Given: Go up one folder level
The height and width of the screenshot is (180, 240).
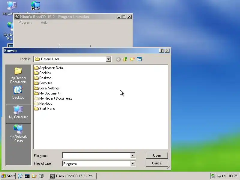Looking at the screenshot, I should pos(125,59).
